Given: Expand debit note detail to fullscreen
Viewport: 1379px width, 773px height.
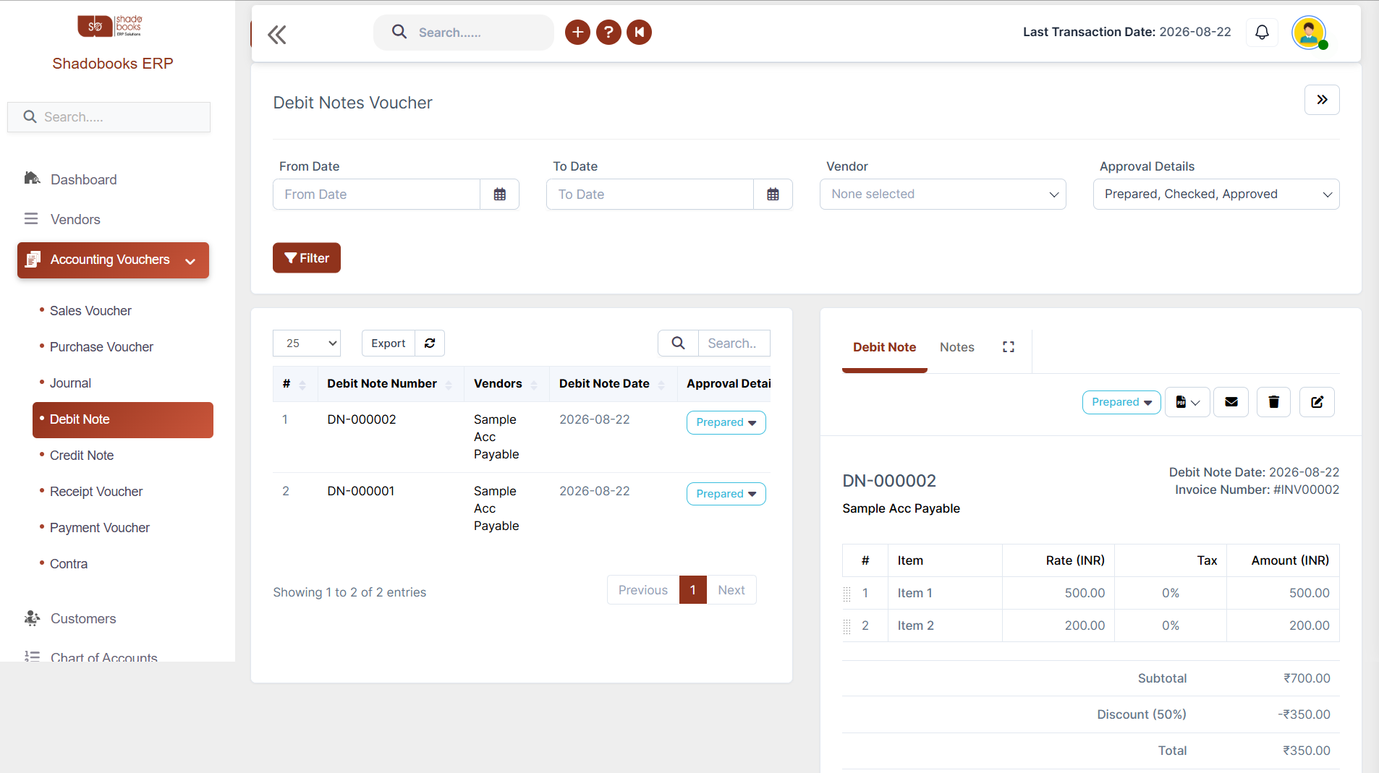Looking at the screenshot, I should [1009, 347].
